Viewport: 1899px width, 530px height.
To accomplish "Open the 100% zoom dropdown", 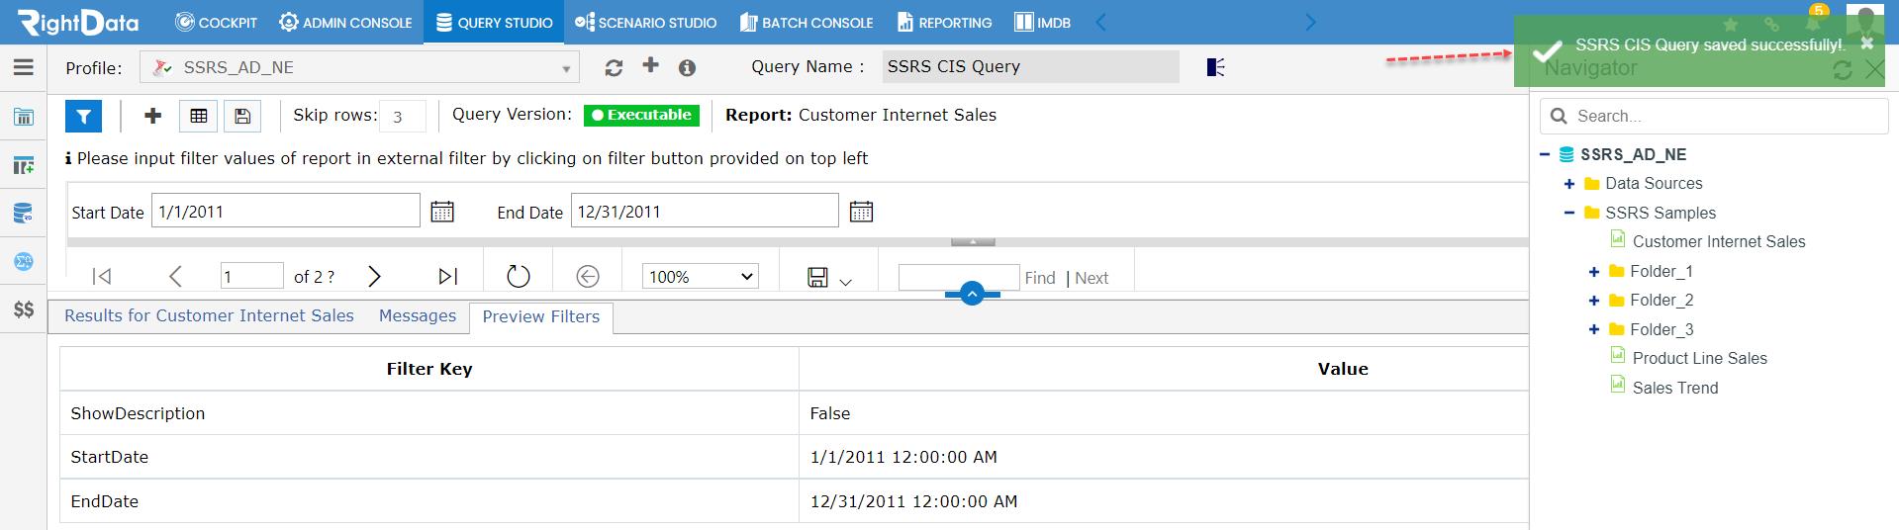I will coord(701,277).
